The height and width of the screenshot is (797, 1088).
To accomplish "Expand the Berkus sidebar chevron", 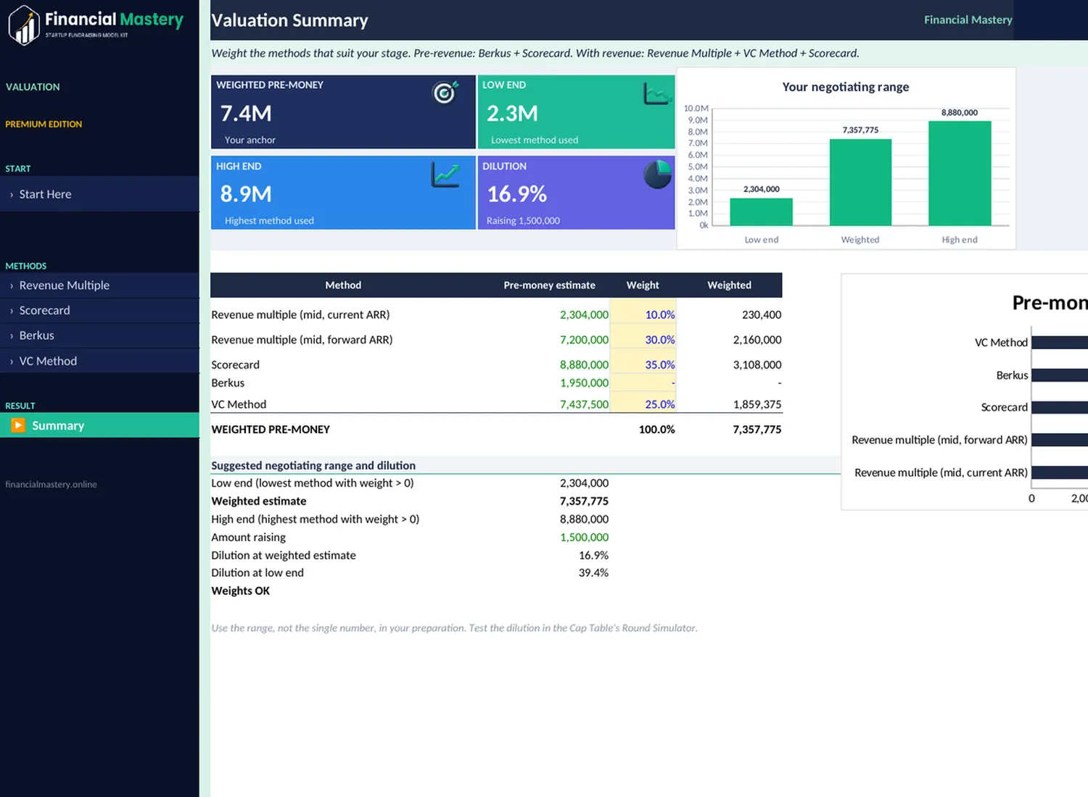I will point(12,336).
